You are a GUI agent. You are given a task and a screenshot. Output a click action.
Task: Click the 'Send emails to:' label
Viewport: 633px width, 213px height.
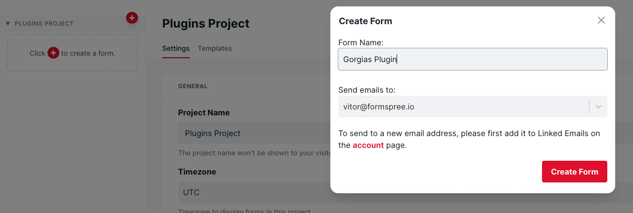tap(366, 90)
